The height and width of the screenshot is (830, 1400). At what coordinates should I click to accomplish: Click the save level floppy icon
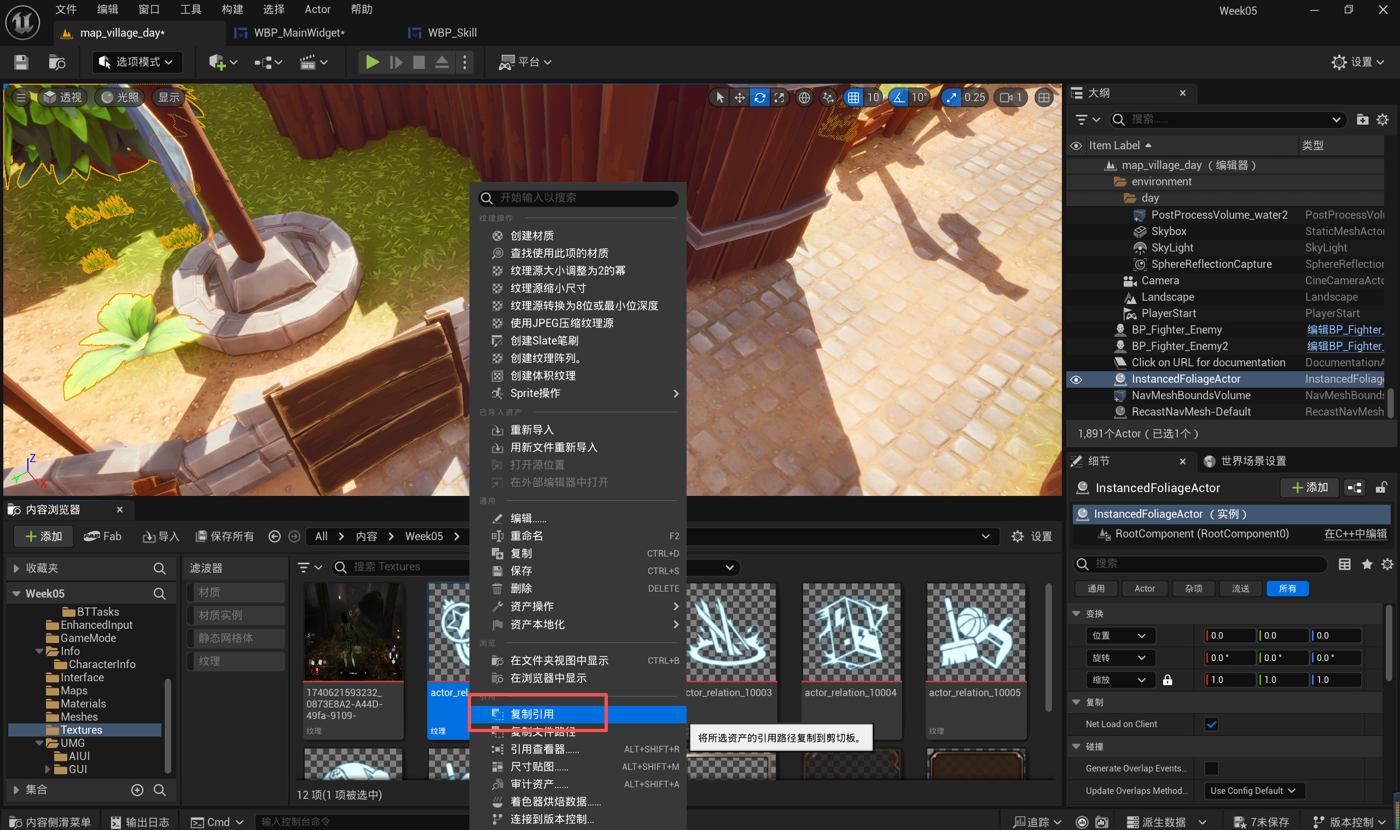point(21,62)
